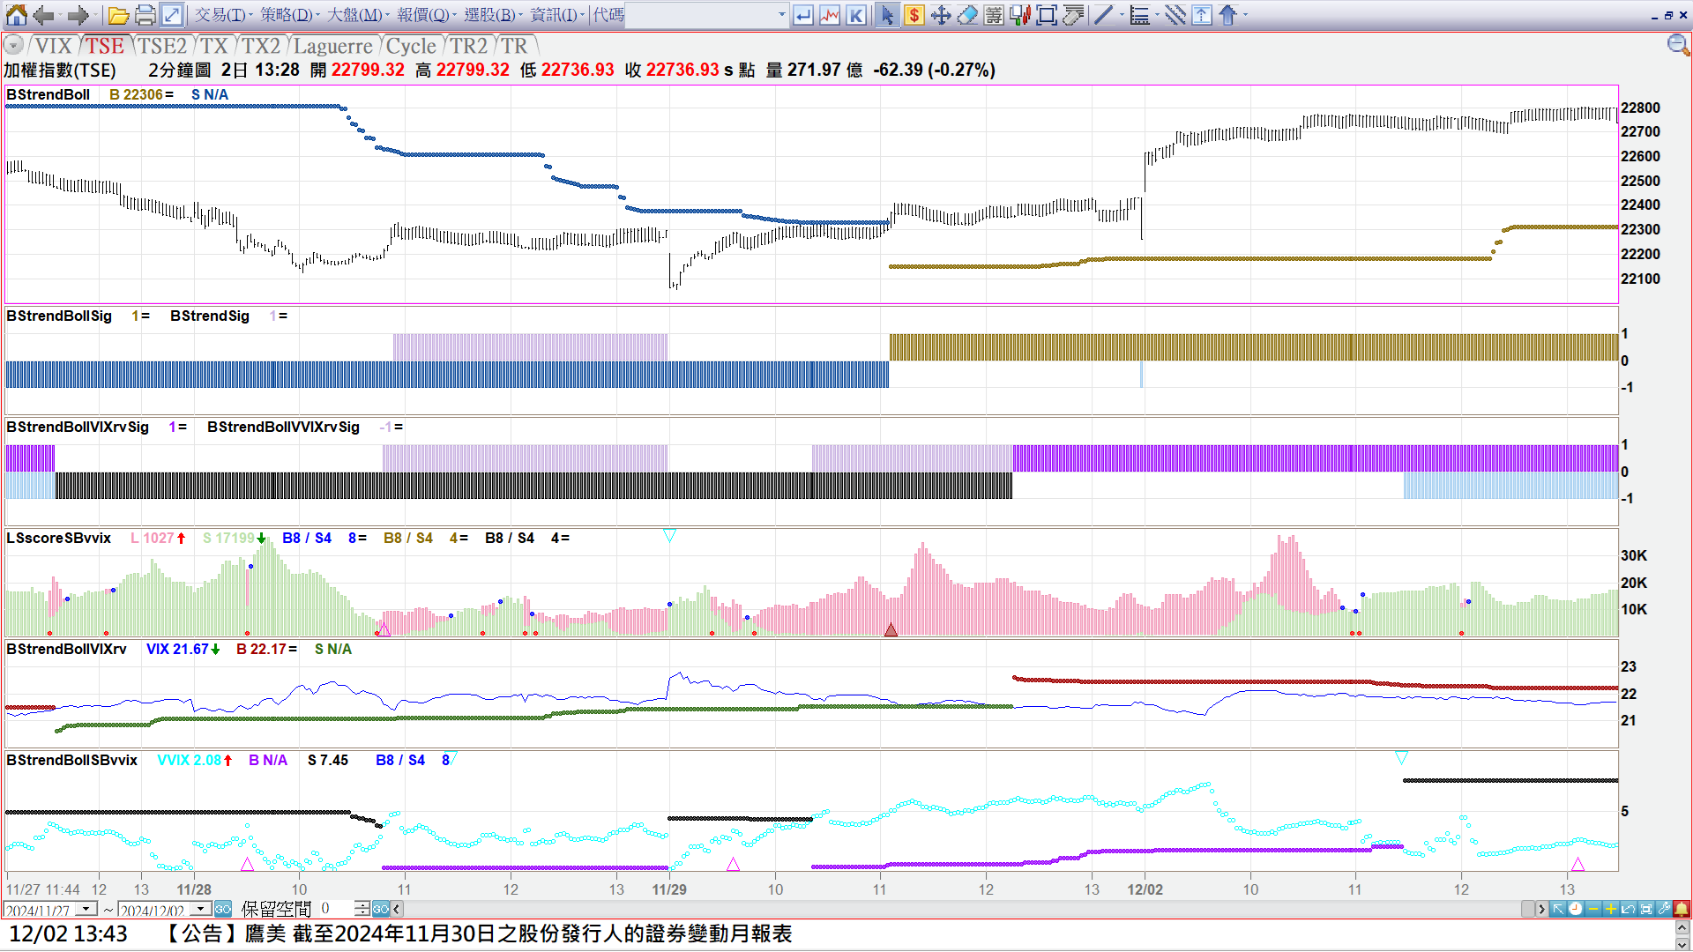
Task: Select the pointer cursor tool
Action: click(887, 15)
